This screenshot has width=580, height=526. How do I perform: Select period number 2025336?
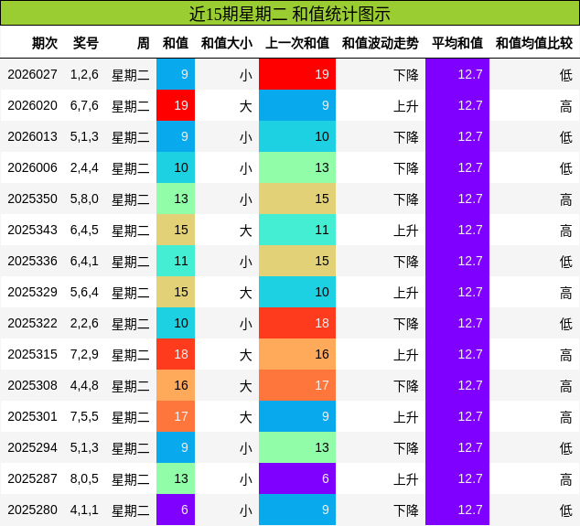[33, 261]
